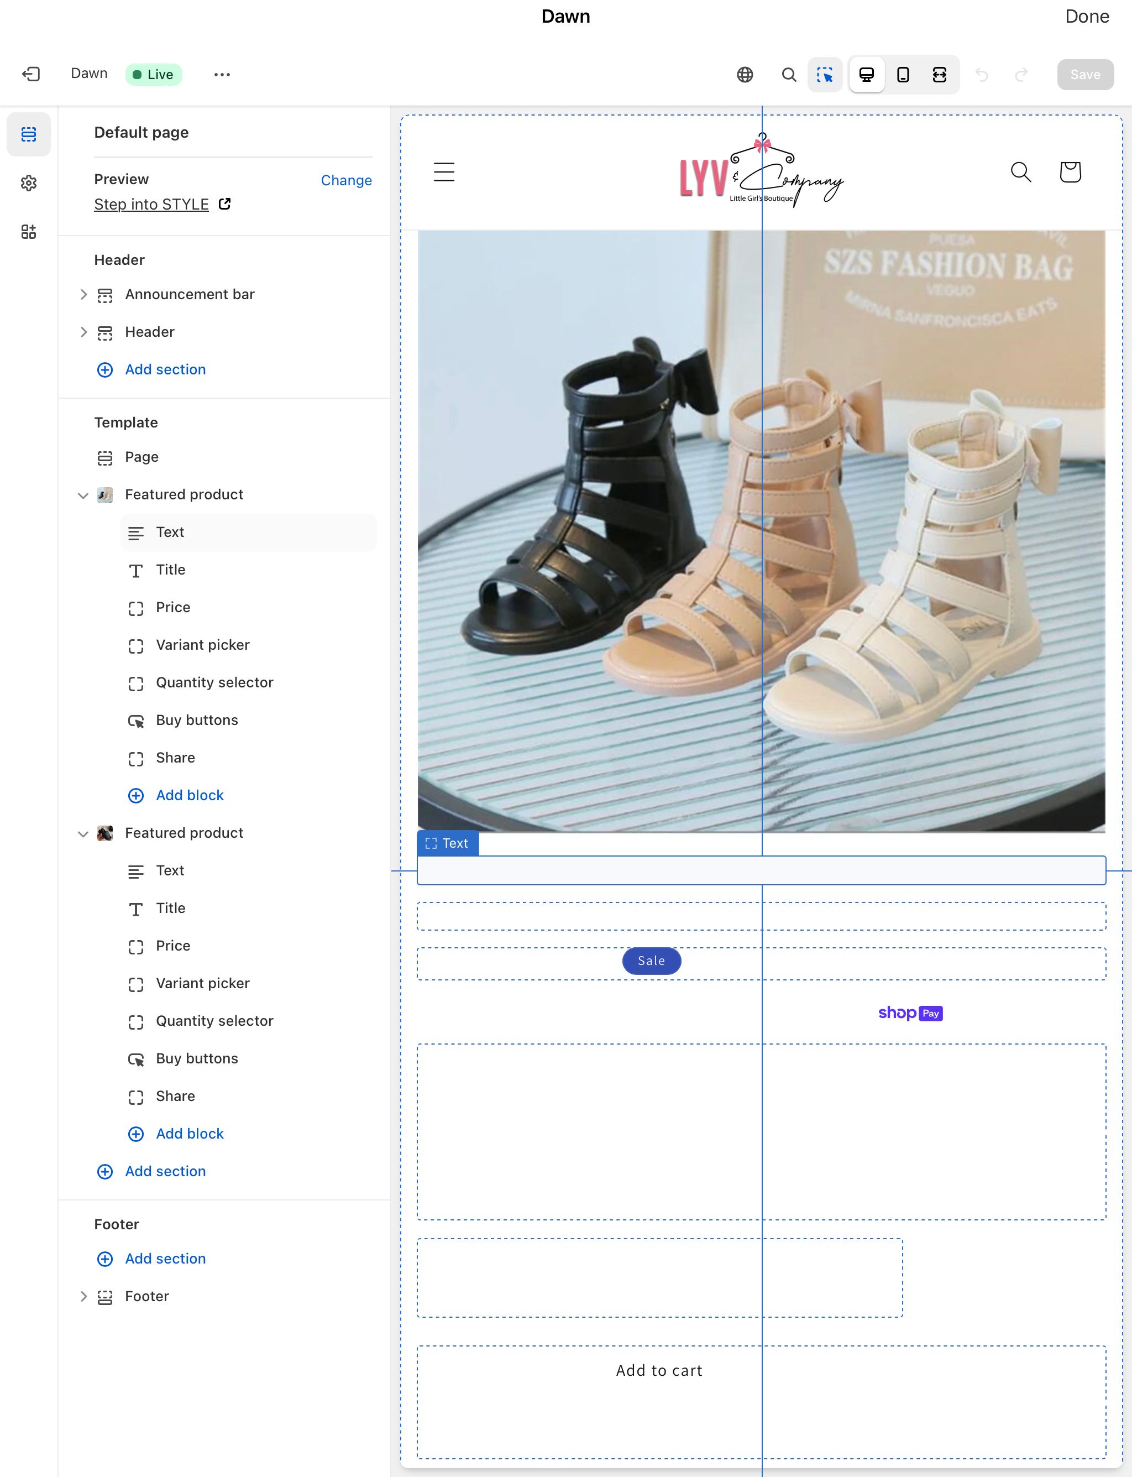
Task: Open the three-dots more actions menu
Action: coord(222,75)
